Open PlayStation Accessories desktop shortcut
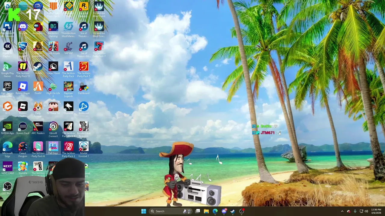Screen dimensions: 385x216 (x=8, y=29)
